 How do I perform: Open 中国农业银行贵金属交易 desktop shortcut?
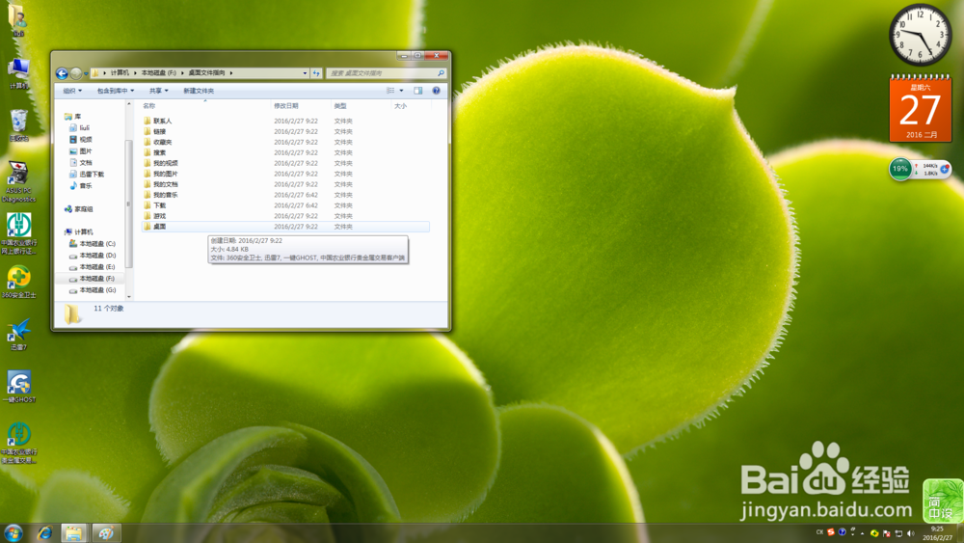click(x=18, y=443)
